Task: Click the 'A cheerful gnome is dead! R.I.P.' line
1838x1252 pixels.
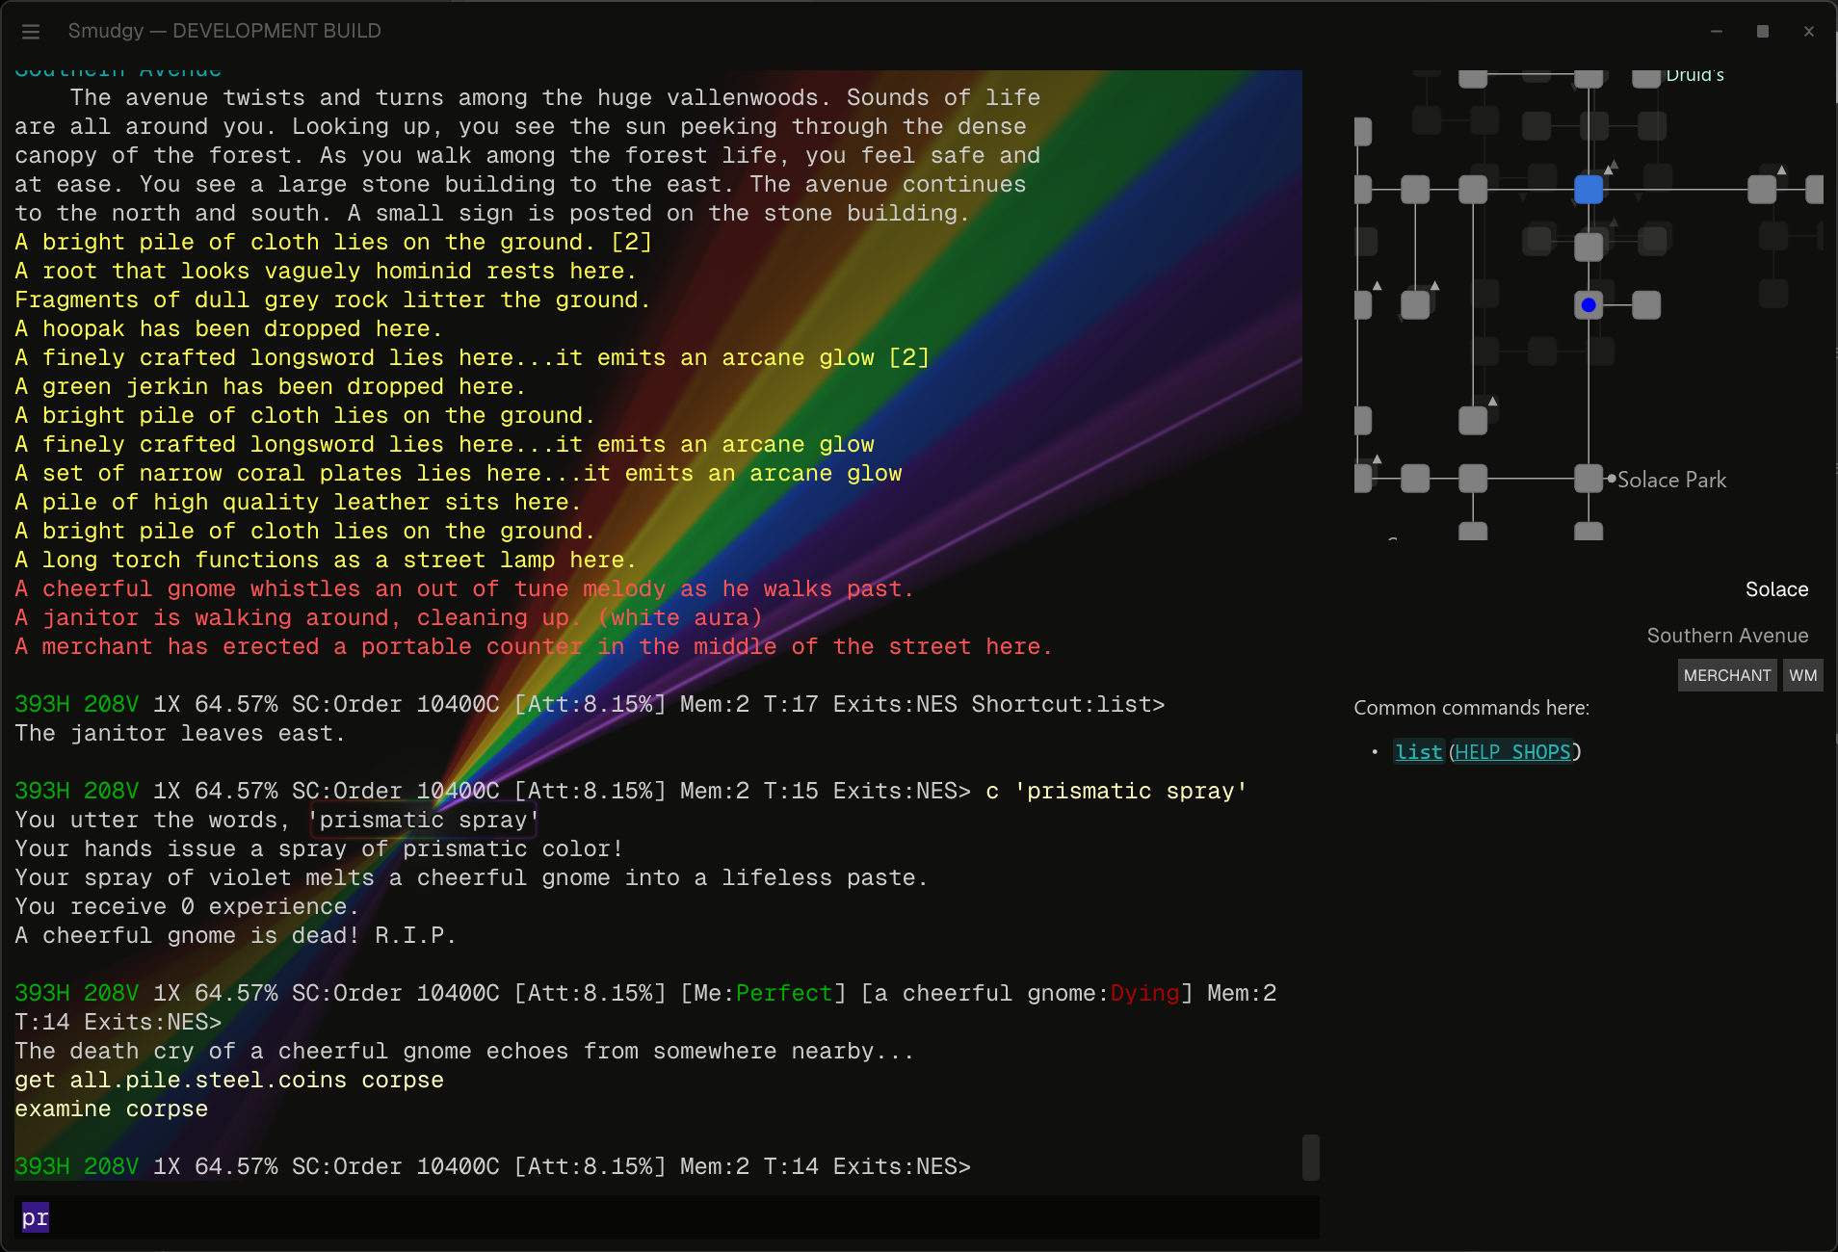Action: point(235,935)
